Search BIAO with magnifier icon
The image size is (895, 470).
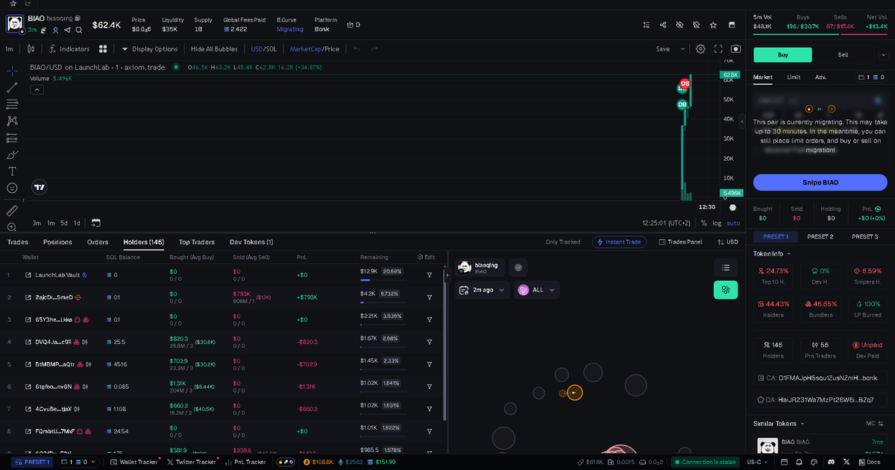tap(78, 30)
